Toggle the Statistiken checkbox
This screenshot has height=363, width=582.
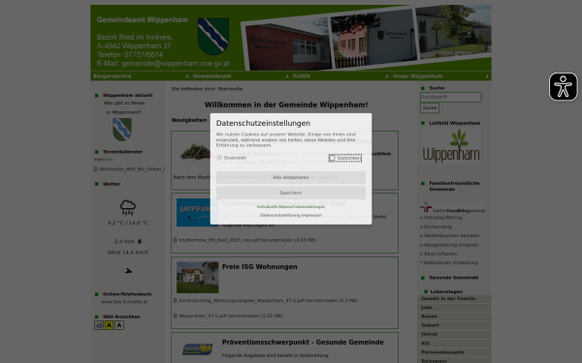[332, 158]
